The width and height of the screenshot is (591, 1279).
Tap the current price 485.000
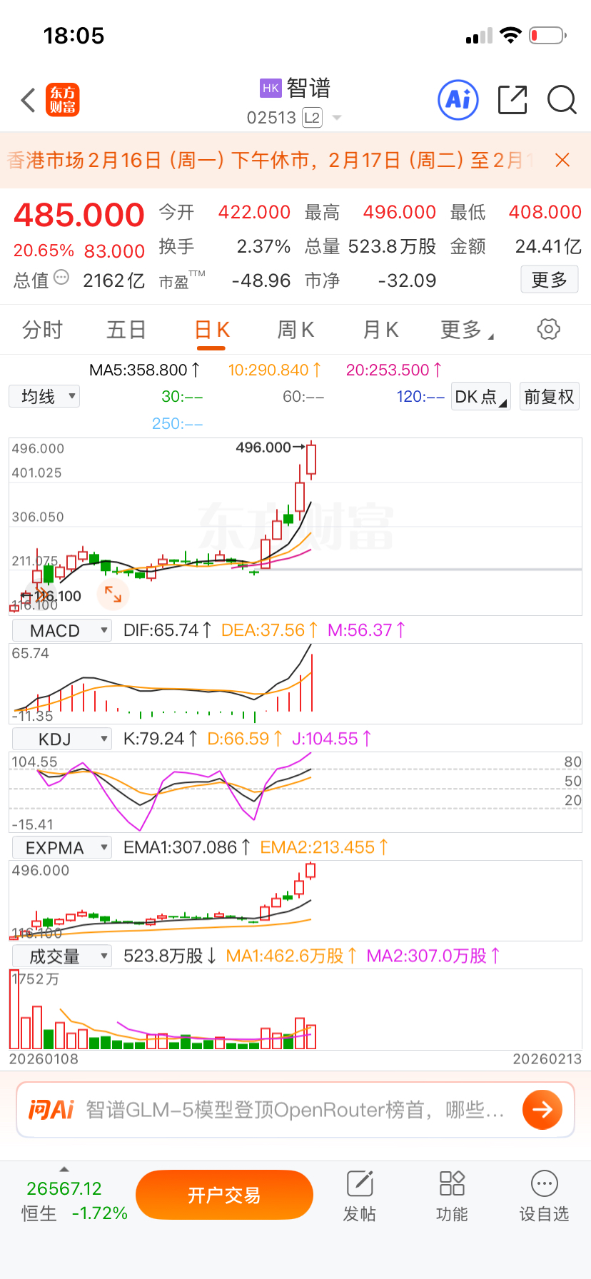click(79, 215)
